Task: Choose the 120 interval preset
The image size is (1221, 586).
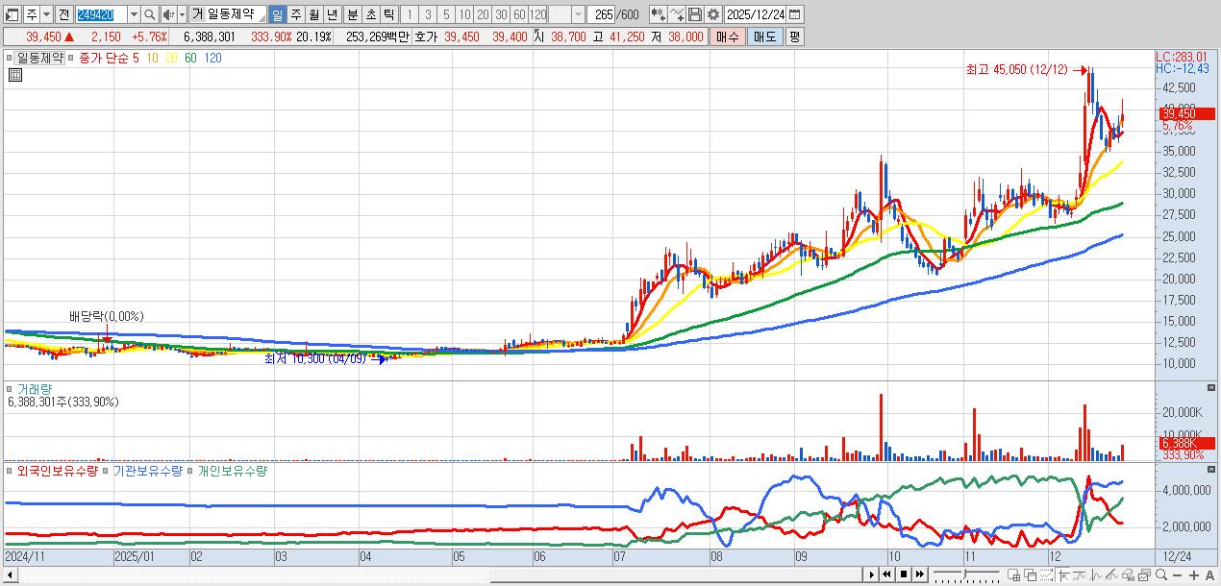Action: tap(537, 14)
